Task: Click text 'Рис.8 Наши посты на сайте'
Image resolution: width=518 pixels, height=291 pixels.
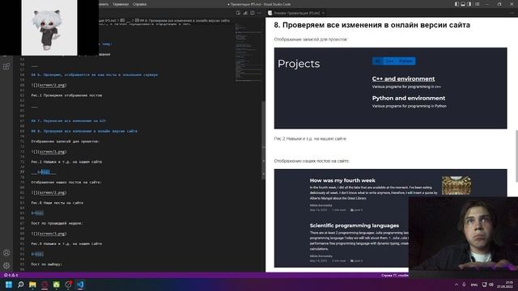Action: 57,203
